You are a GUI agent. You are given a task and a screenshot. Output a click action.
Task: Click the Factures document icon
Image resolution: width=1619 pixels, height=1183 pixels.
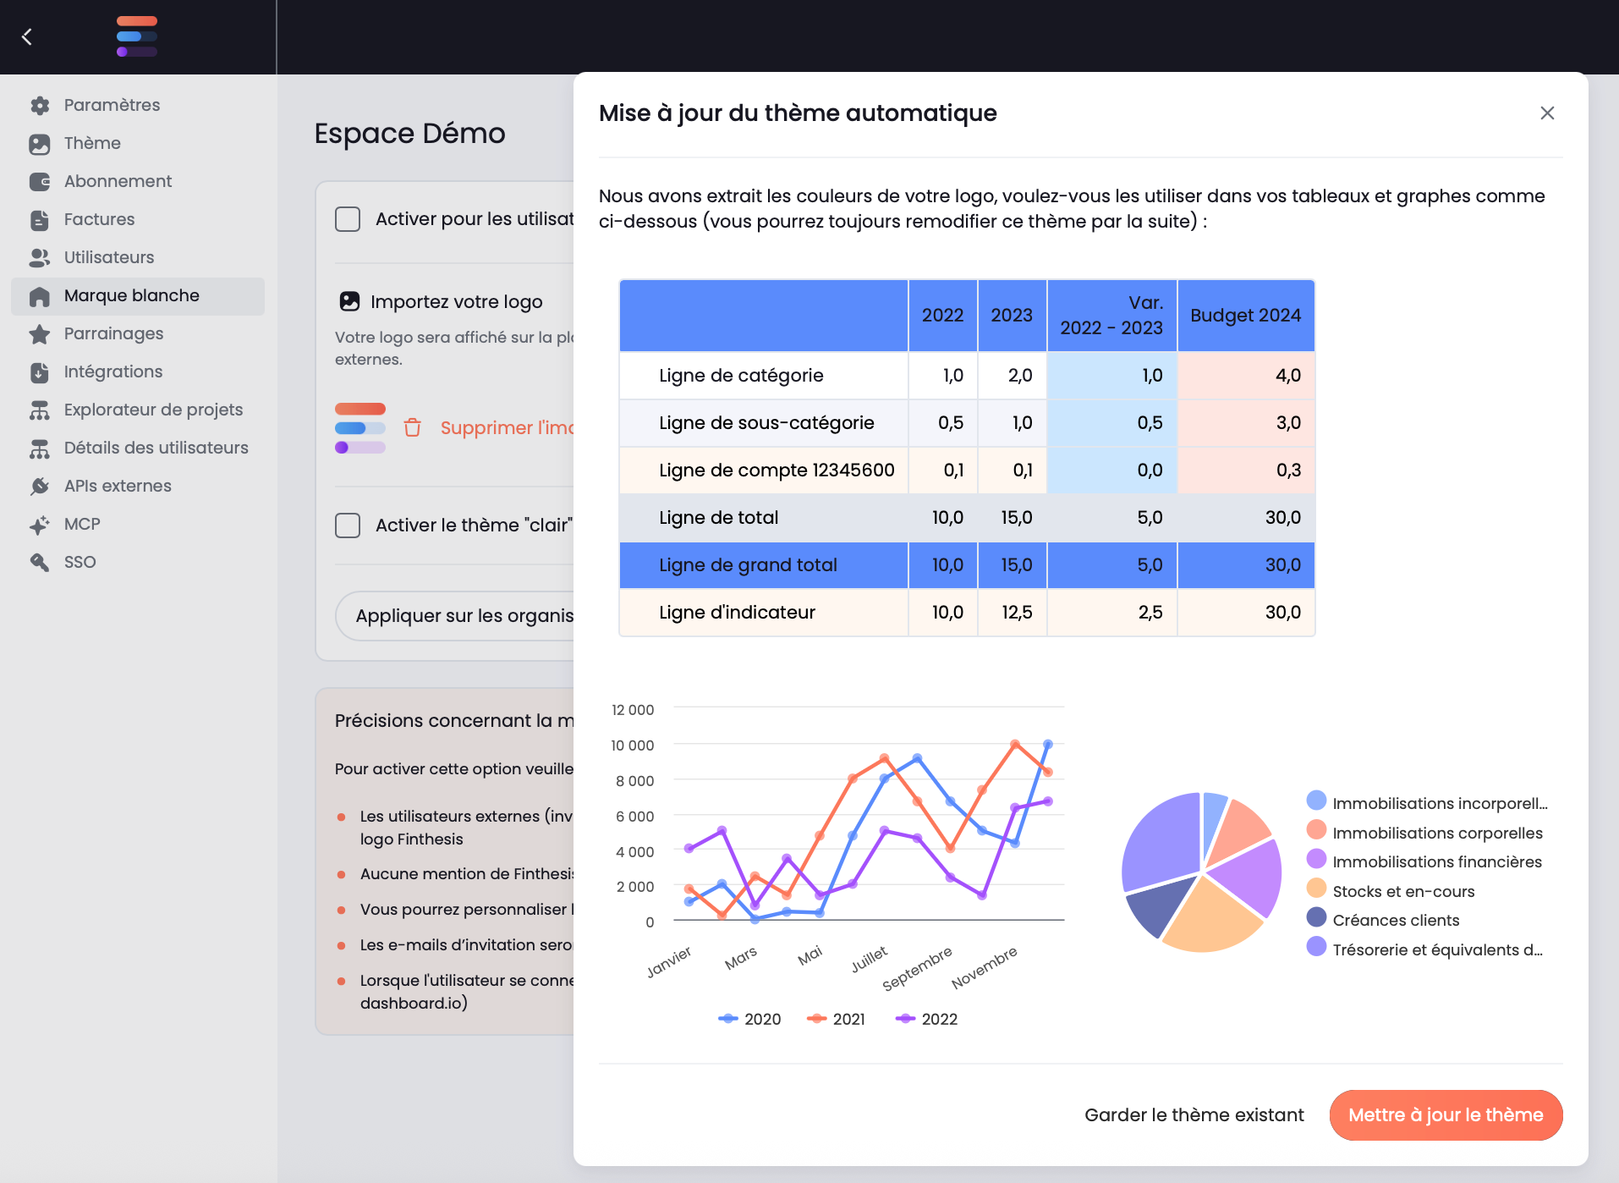[39, 219]
